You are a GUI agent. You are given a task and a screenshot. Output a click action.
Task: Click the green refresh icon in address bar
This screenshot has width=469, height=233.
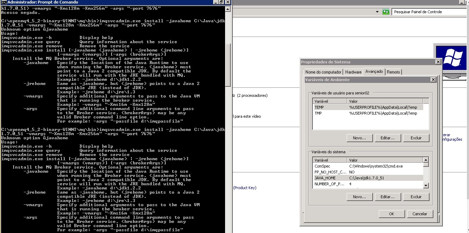click(386, 12)
